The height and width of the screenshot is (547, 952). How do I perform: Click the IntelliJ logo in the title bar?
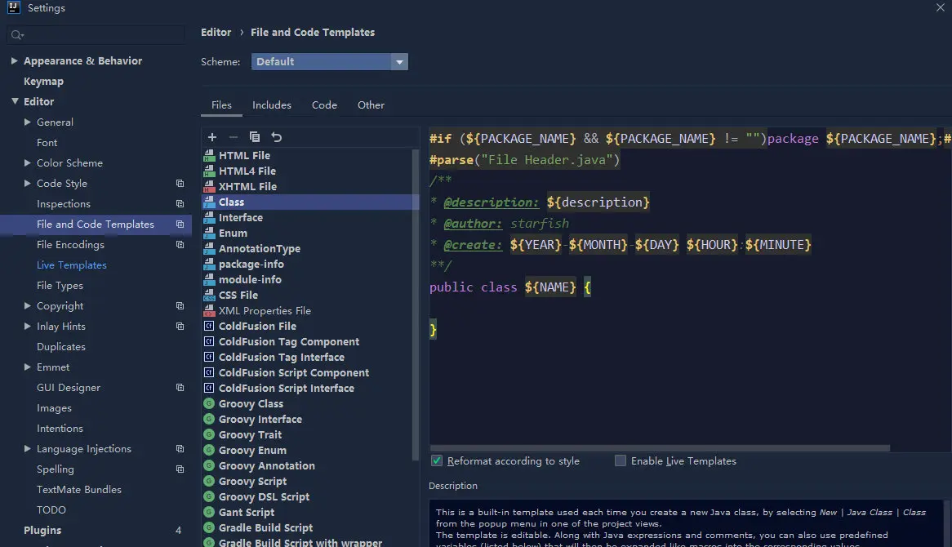tap(13, 7)
